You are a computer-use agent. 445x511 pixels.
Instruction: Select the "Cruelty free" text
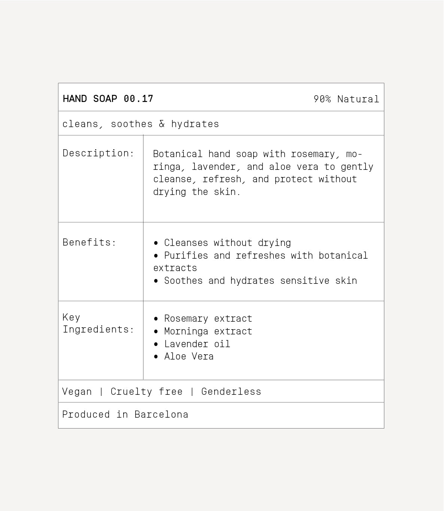pyautogui.click(x=146, y=392)
